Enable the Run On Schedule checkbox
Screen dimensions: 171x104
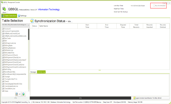tap(154, 6)
